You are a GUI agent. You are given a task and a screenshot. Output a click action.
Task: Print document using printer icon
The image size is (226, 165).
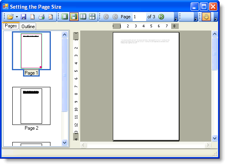42,17
